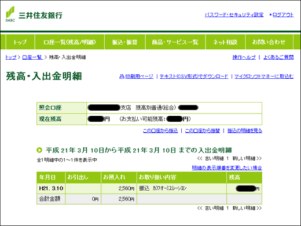Screen dimensions: 301x226
Task: Open パスワード・セキュリティ設定 link
Action: pyautogui.click(x=234, y=15)
